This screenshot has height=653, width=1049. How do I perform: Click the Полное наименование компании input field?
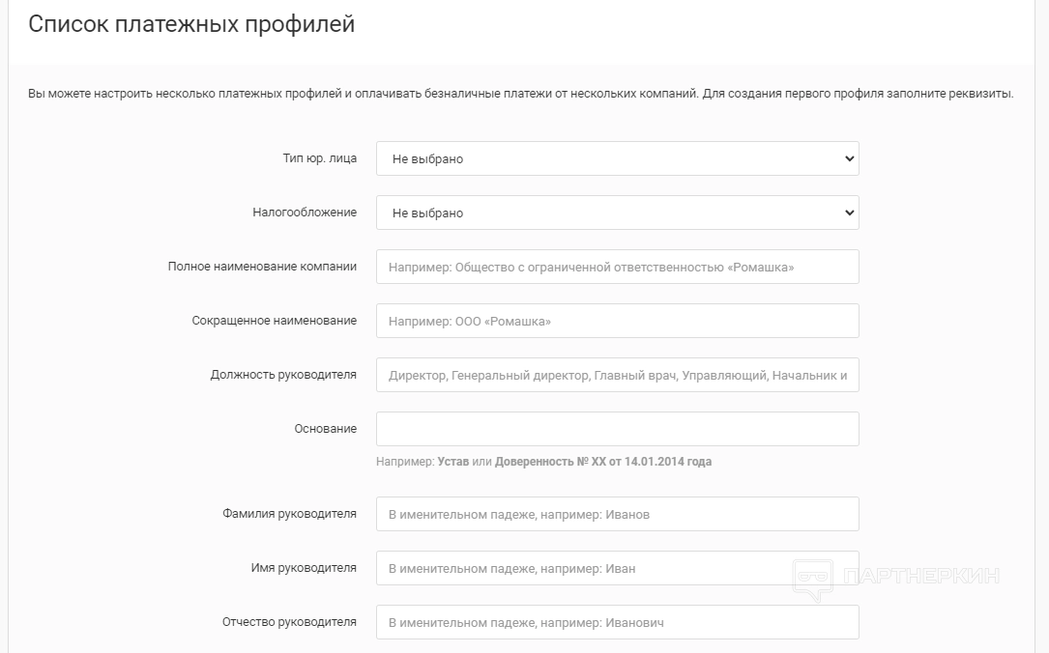[617, 267]
